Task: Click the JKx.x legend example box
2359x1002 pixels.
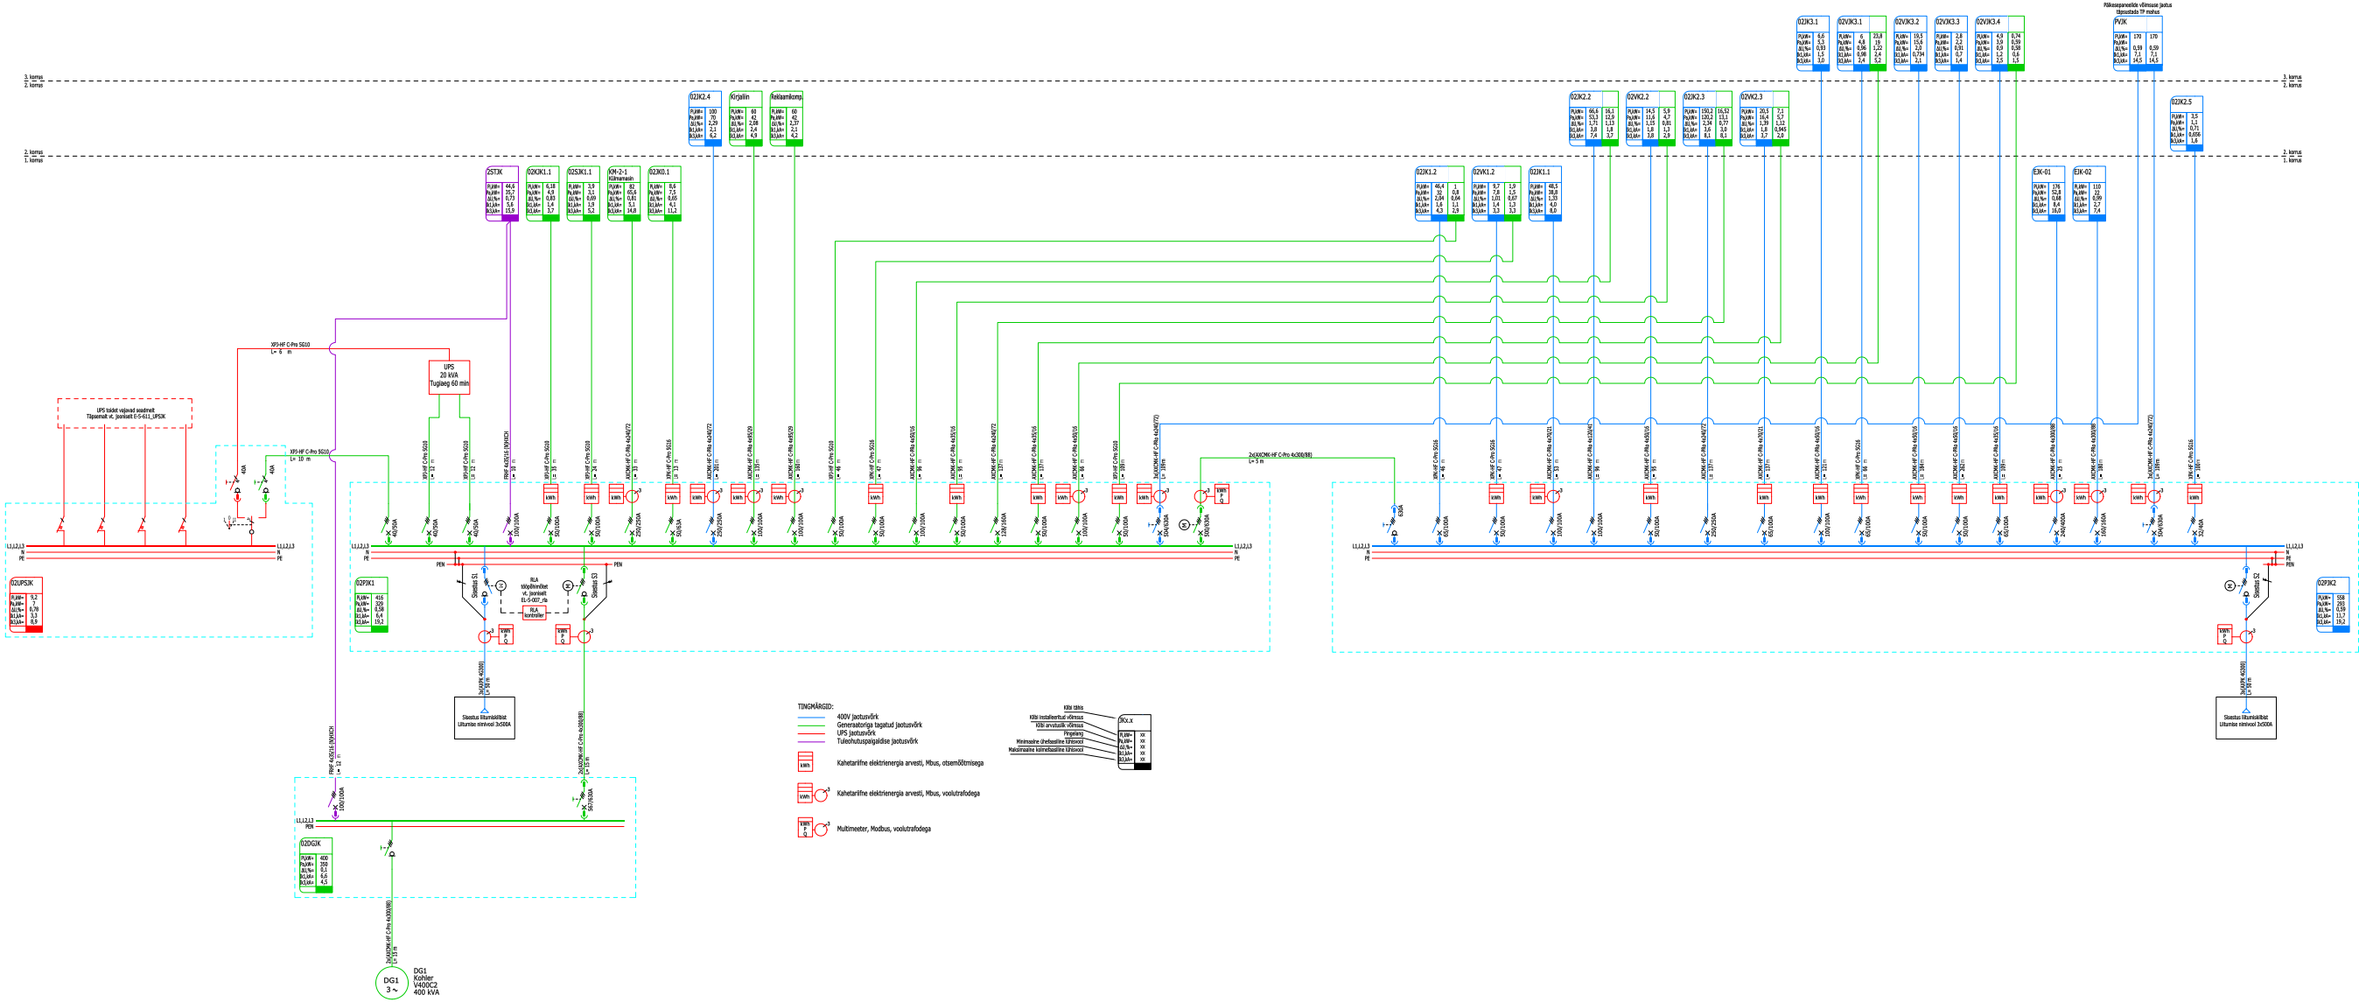Action: [1135, 742]
